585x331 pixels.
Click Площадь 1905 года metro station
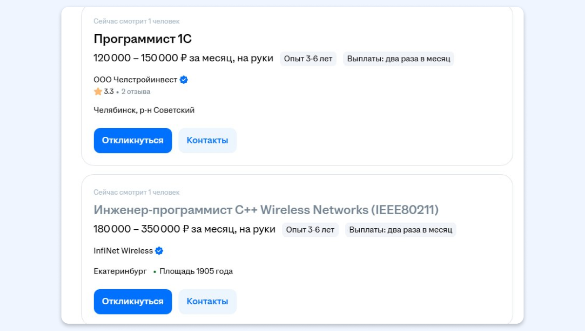pyautogui.click(x=196, y=272)
